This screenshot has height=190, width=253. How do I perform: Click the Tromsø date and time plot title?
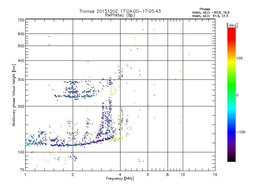(x=120, y=11)
